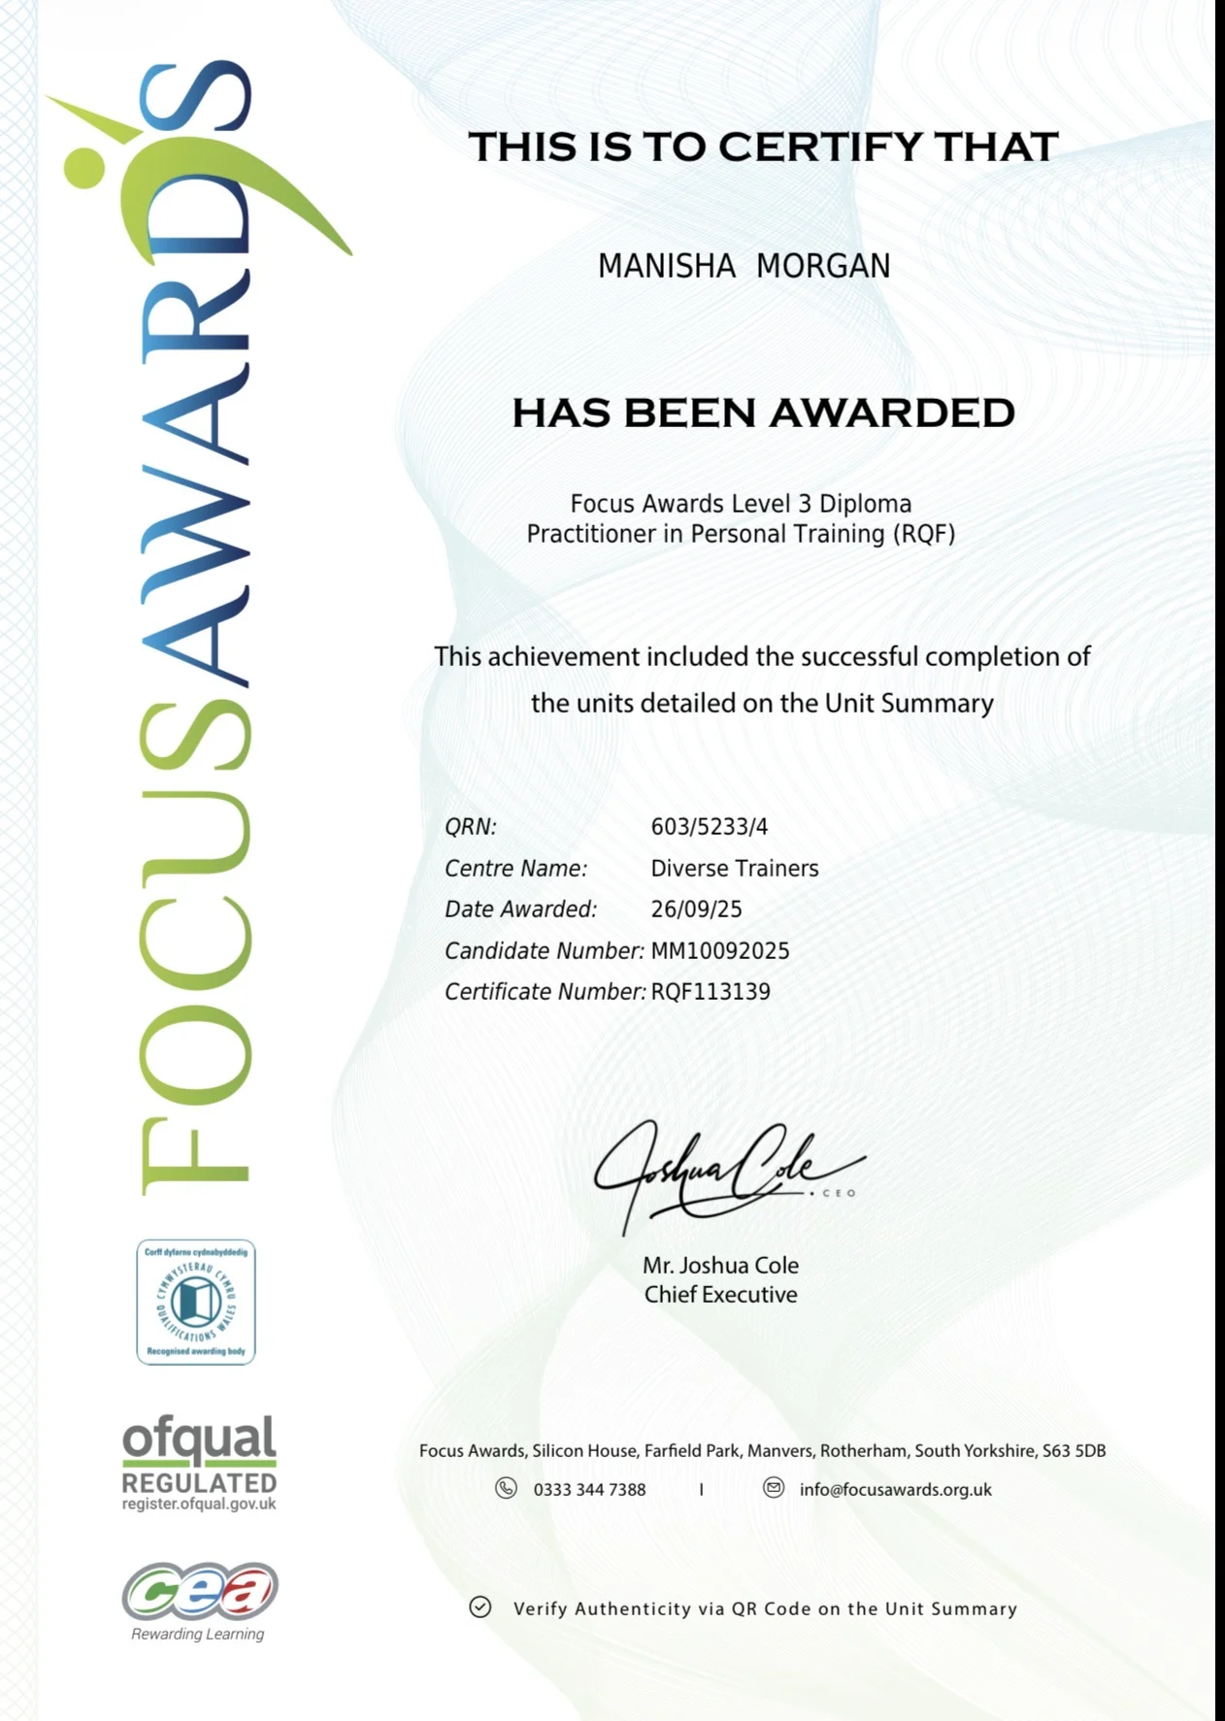
Task: Click the Focus Awards Rotherham postal address
Action: (x=762, y=1450)
